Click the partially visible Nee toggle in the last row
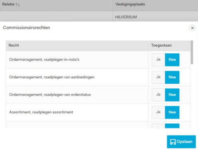This screenshot has width=198, height=150. pos(172,126)
